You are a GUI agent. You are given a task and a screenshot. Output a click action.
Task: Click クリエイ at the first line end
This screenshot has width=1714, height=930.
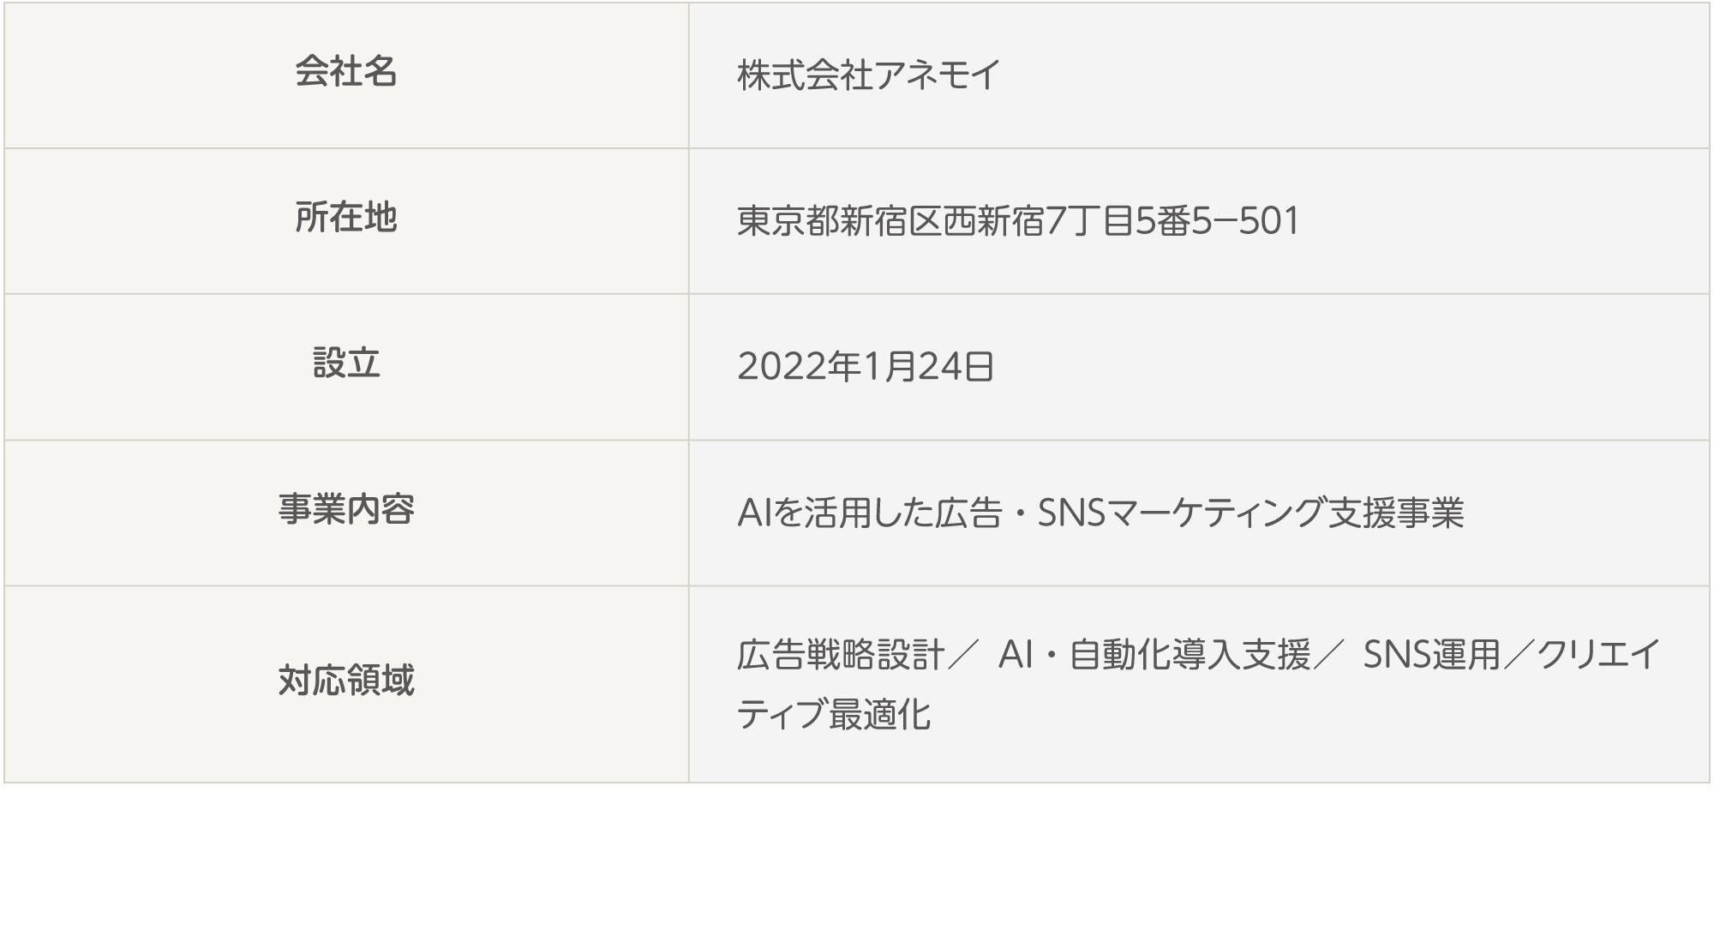[x=1599, y=656]
